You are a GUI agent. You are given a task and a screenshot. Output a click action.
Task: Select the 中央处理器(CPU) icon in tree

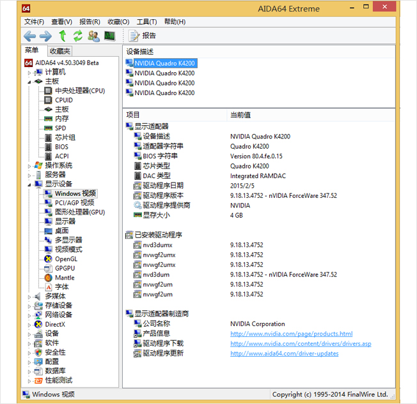point(48,91)
